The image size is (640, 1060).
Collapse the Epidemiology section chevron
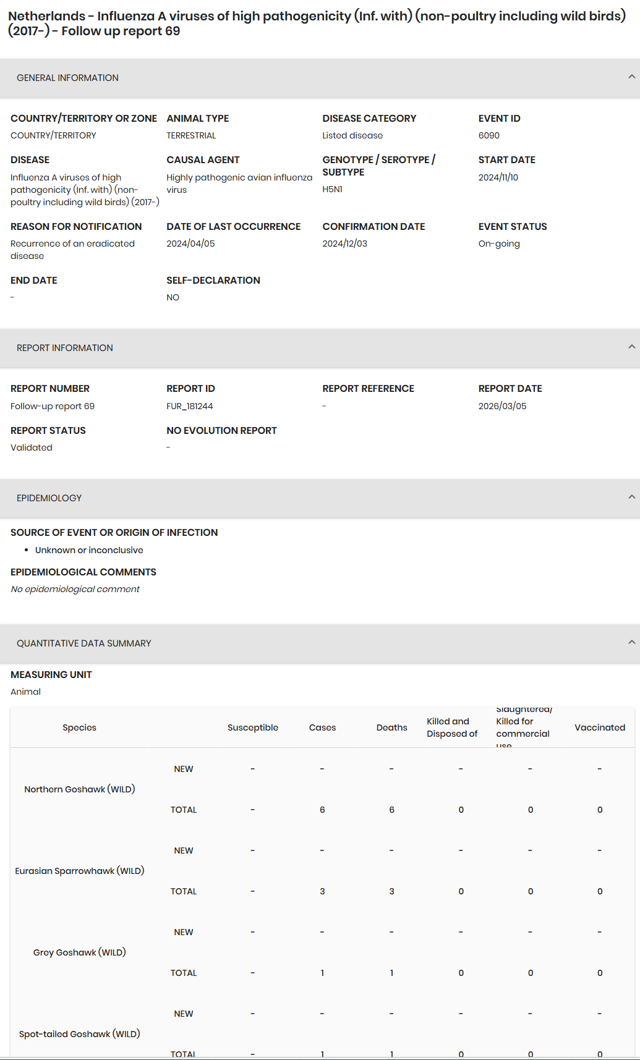631,497
